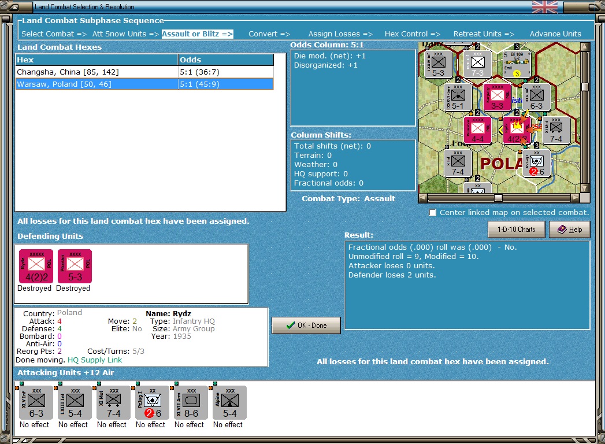Select the destroyed Rydz HQ defending unit
This screenshot has width=605, height=444.
(36, 267)
